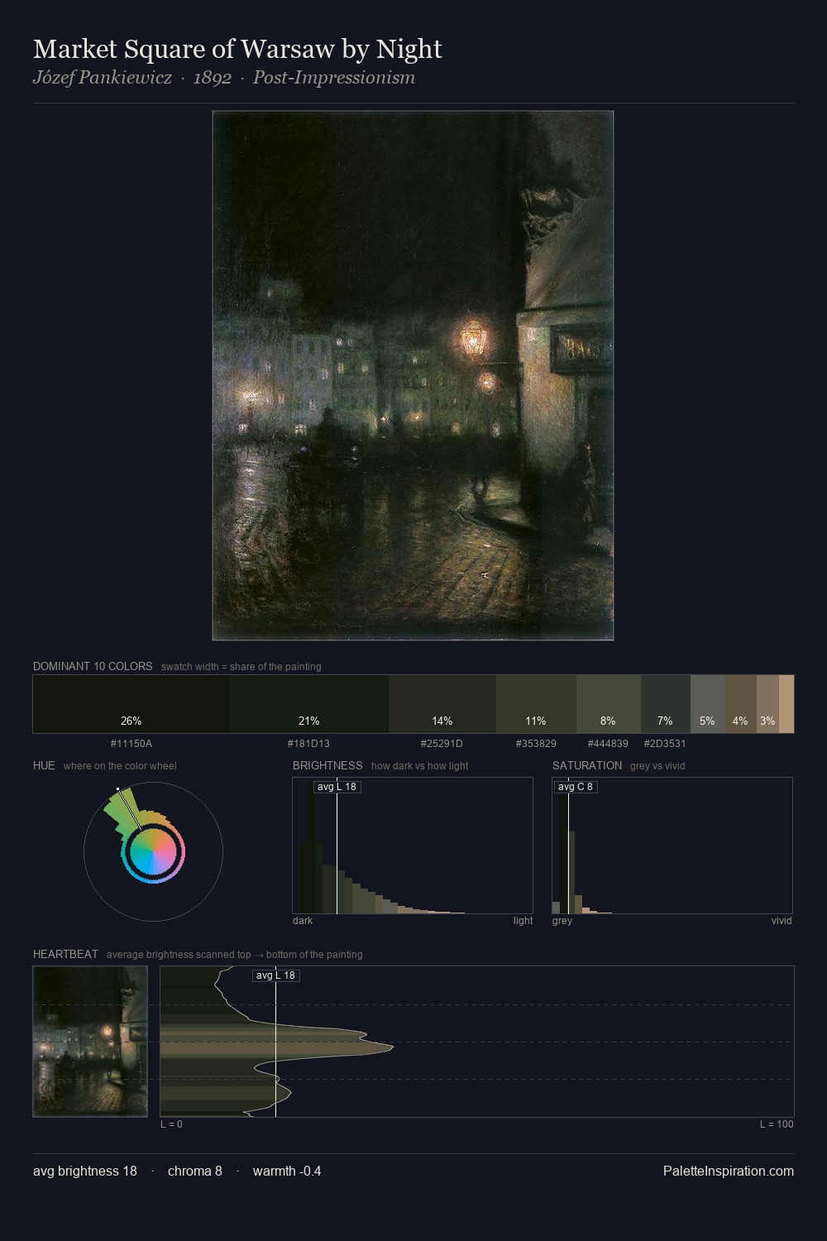Click the artist name Józef Pankiewicz

(103, 78)
